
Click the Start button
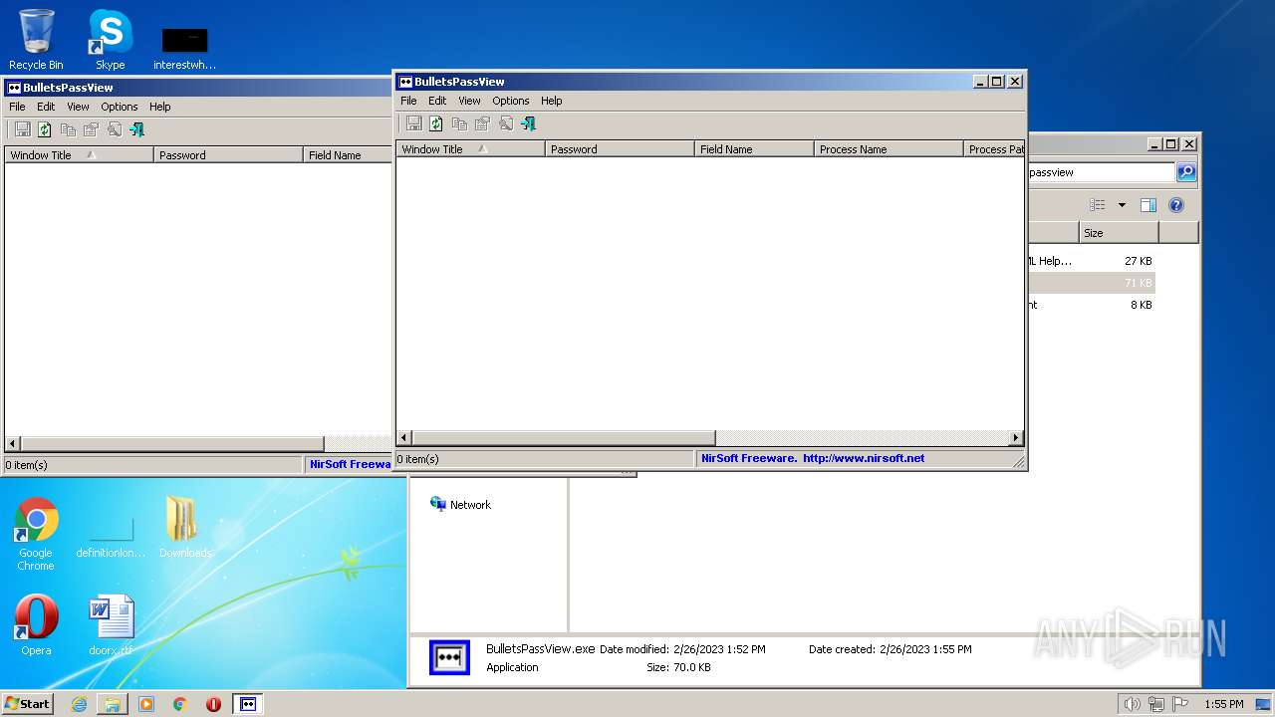point(27,704)
